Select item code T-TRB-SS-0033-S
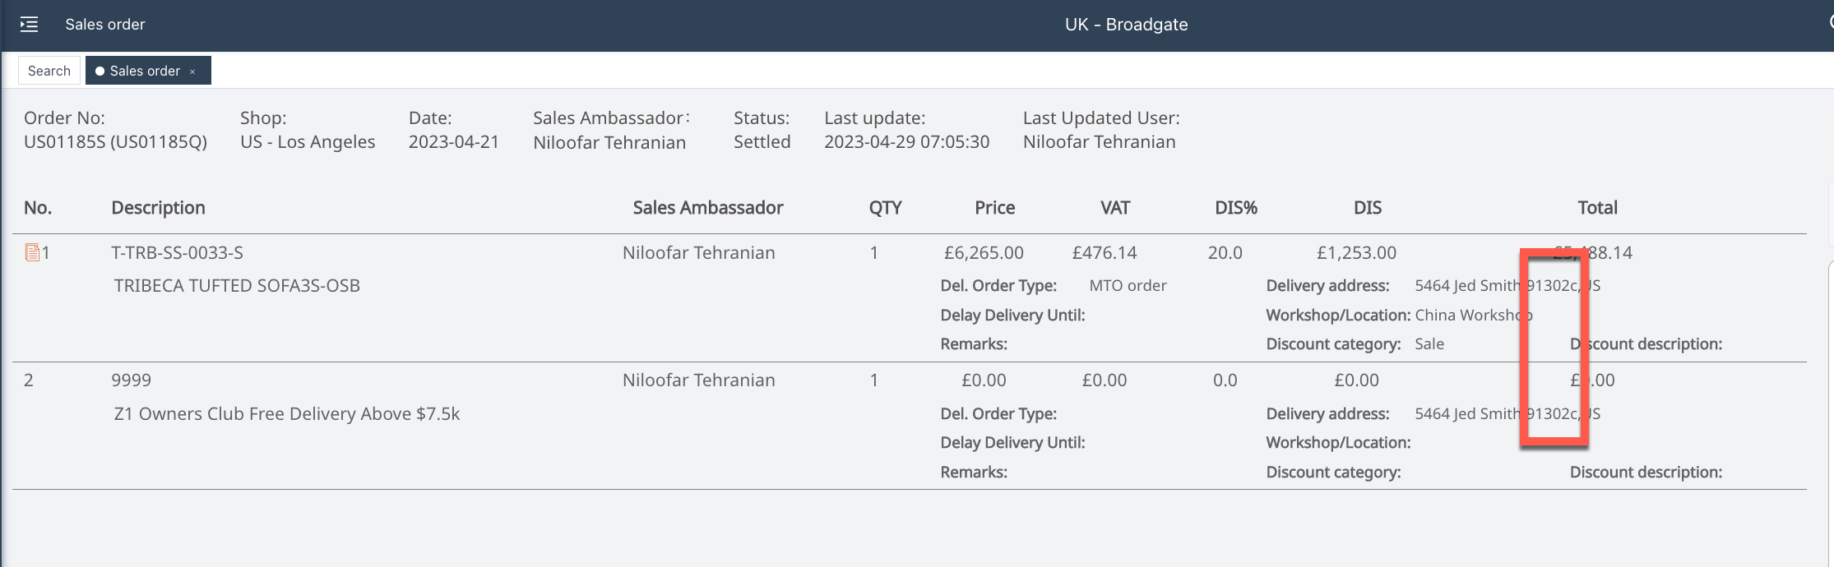 click(x=177, y=253)
